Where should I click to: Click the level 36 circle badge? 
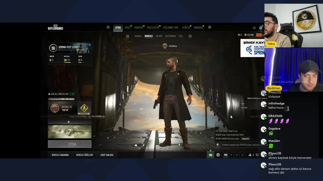pyautogui.click(x=53, y=48)
